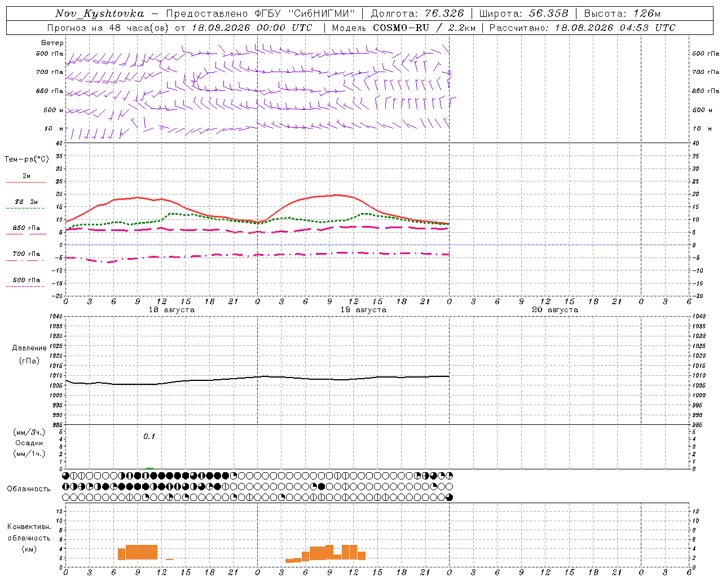Click the orange convective bar on 18 августа
Screen dimensions: 722x577
tap(138, 552)
